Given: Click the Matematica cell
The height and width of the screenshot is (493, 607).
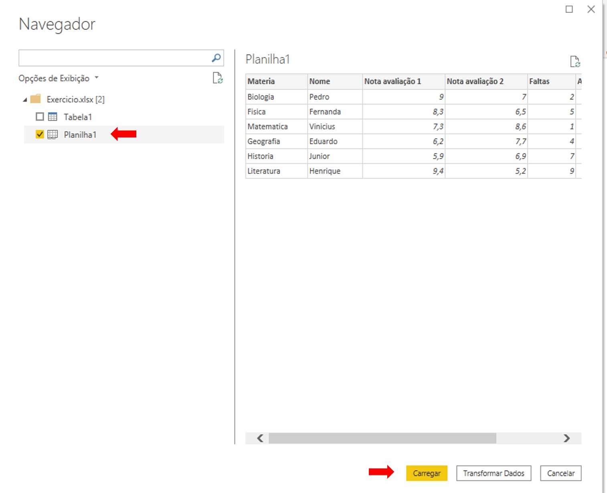Looking at the screenshot, I should click(x=277, y=127).
